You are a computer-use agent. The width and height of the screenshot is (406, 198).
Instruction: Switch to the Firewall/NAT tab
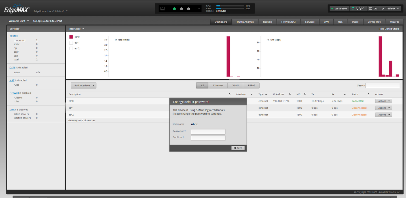pyautogui.click(x=288, y=22)
